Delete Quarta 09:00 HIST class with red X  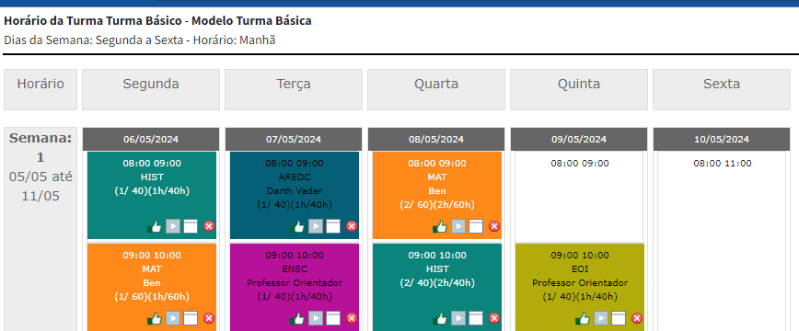coord(494,318)
